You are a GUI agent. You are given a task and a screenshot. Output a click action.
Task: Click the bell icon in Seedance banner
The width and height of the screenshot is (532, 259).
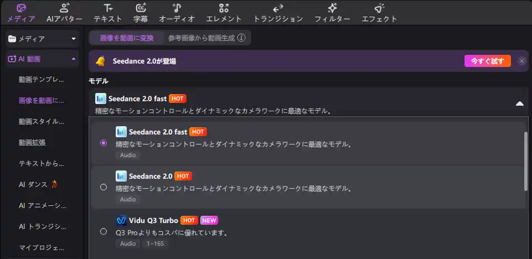pos(100,61)
